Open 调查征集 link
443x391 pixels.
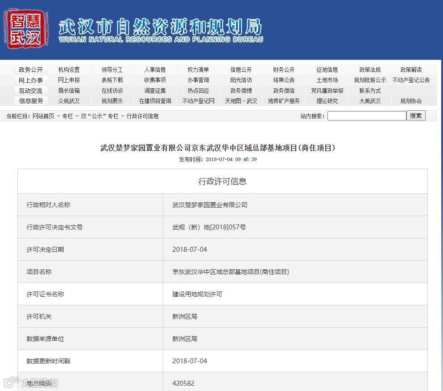click(x=155, y=91)
